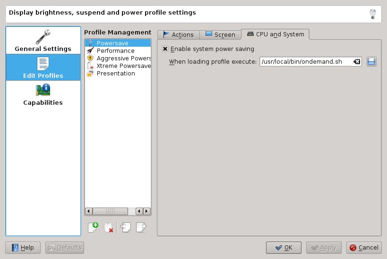
Task: Switch to the Screen tab
Action: point(220,34)
